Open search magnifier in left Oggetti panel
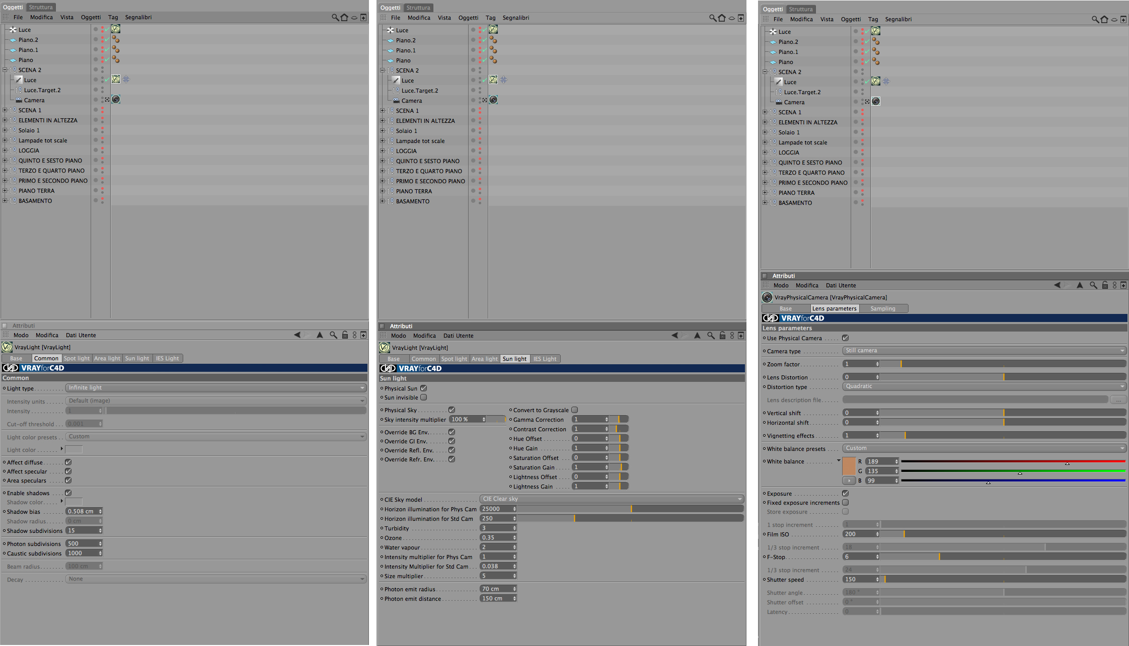 335,18
